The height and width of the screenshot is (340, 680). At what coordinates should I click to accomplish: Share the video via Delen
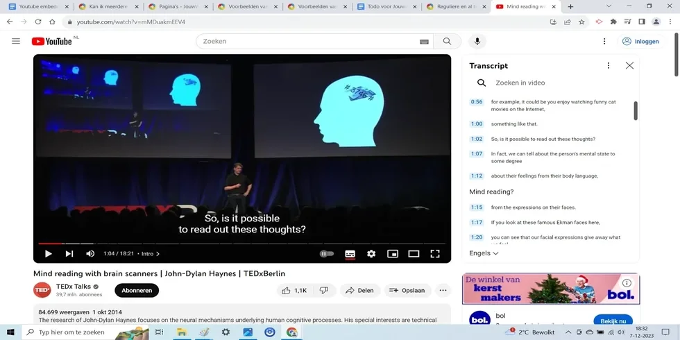[360, 291]
